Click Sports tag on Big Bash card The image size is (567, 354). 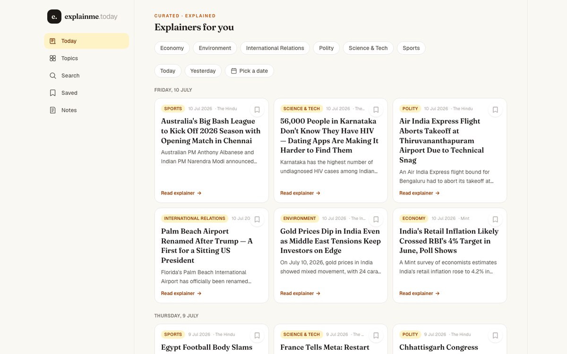click(173, 109)
